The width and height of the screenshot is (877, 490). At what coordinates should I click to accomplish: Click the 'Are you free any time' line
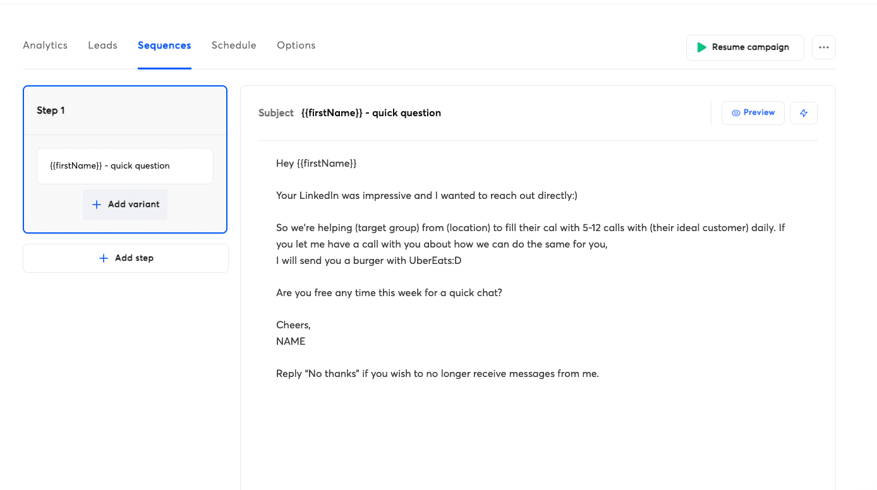(389, 293)
